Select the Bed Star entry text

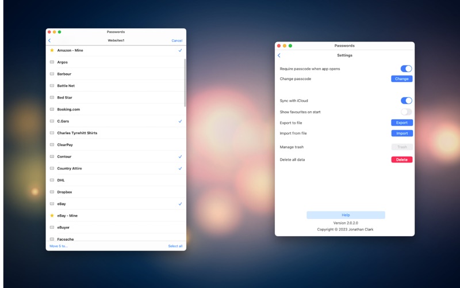(64, 97)
